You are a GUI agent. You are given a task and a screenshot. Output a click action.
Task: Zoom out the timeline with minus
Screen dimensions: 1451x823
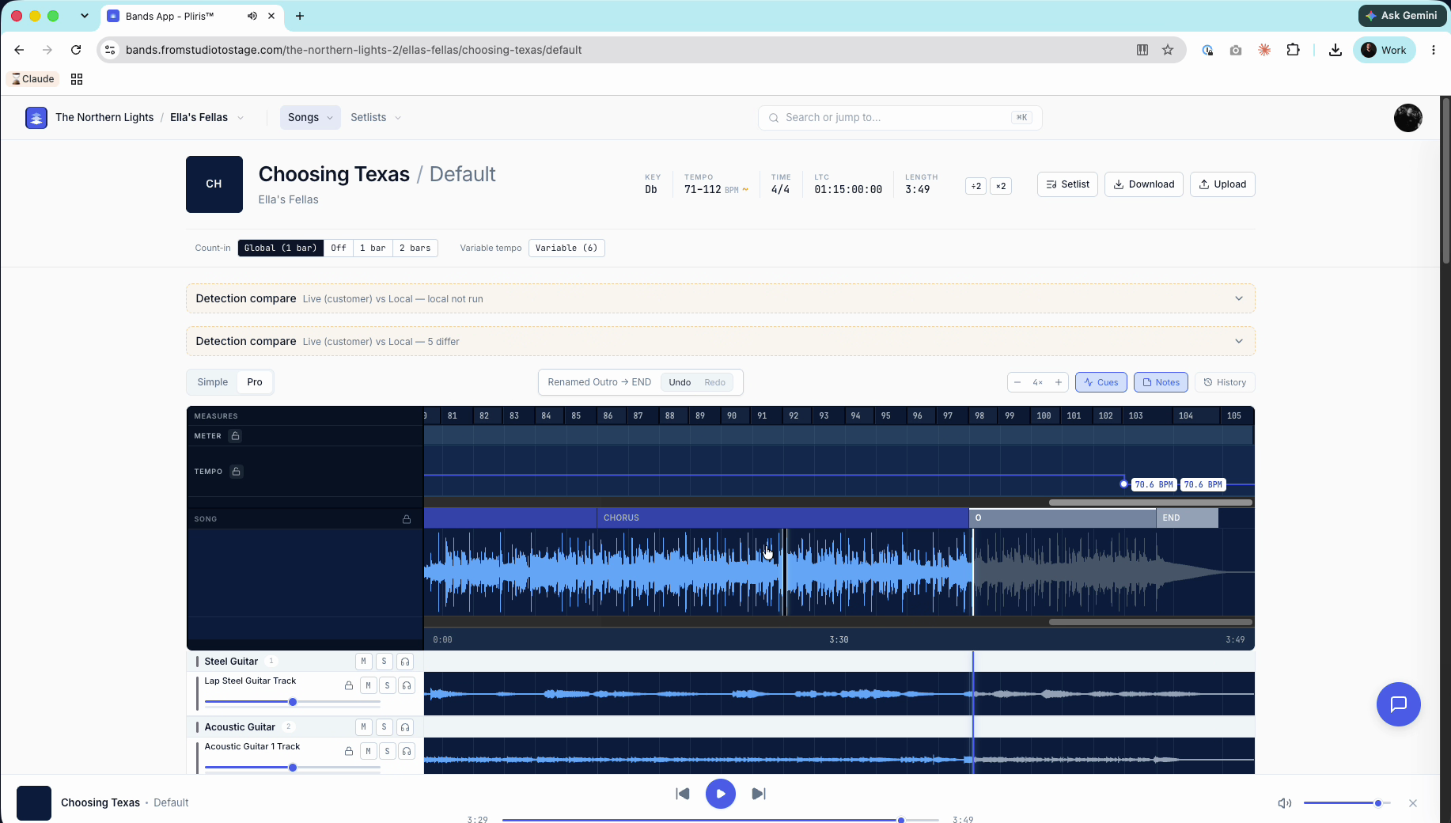tap(1017, 382)
